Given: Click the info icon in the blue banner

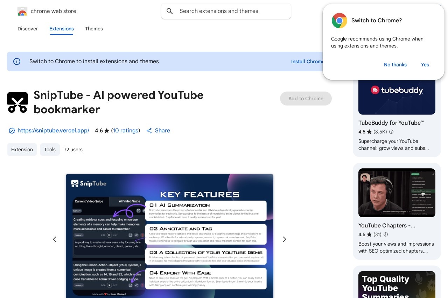Looking at the screenshot, I should 17,61.
